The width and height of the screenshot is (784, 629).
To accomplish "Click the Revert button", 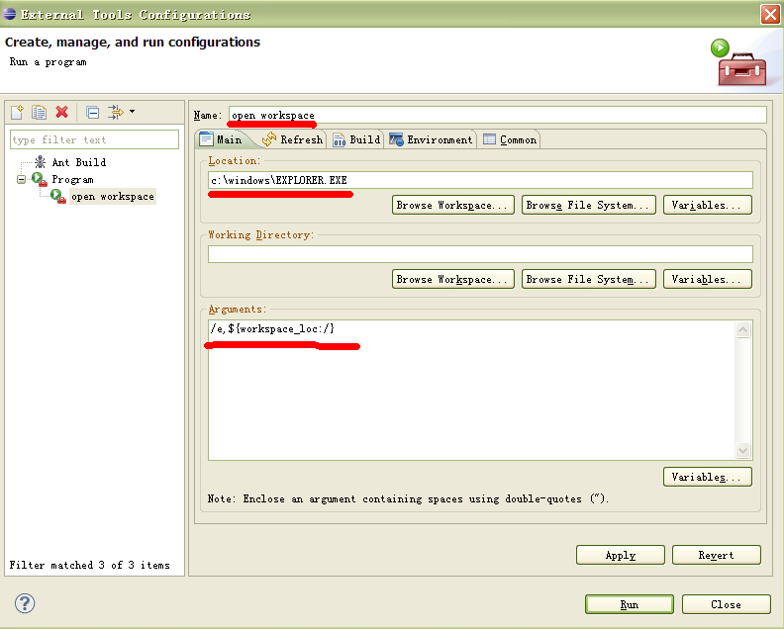I will (x=717, y=555).
